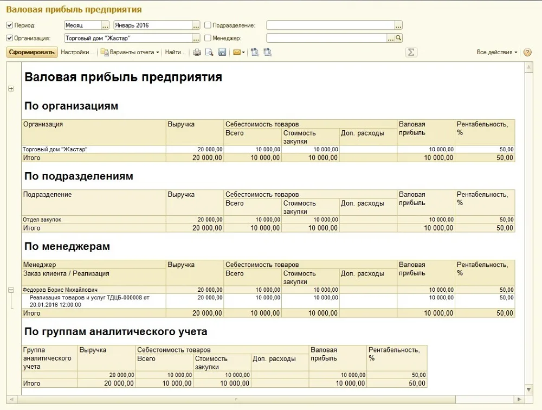The image size is (542, 410).
Task: Click the vertical scrollbar down arrow
Action: [528, 389]
